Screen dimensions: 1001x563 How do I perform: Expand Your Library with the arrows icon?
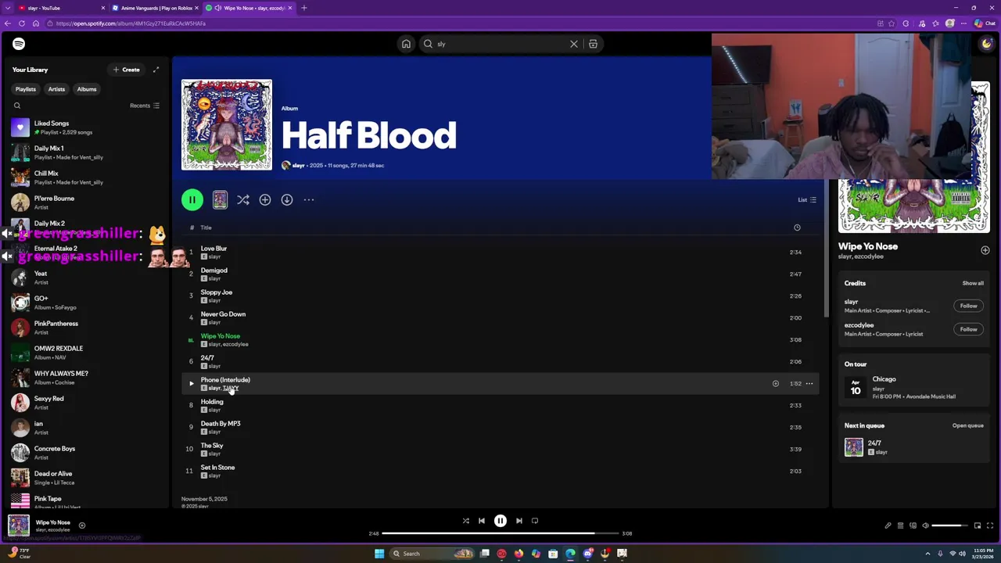click(x=156, y=70)
